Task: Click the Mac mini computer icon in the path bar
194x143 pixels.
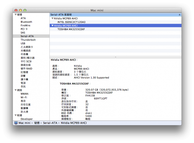Action: tap(16, 123)
